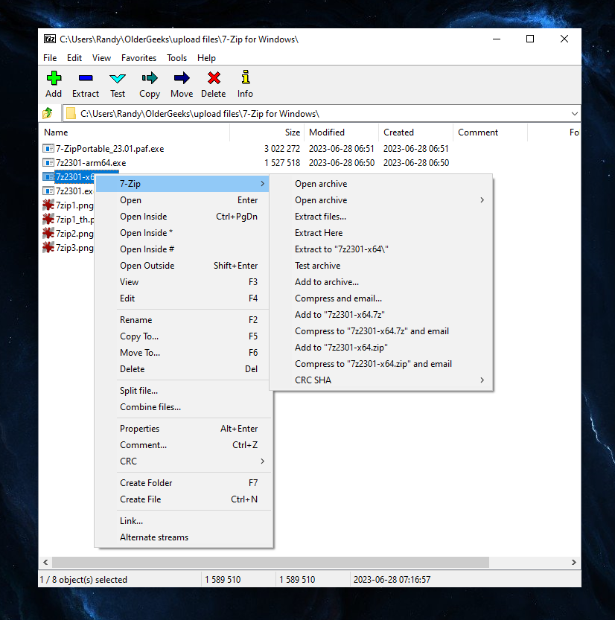The width and height of the screenshot is (615, 620).
Task: Sort by Created column header
Action: [415, 132]
